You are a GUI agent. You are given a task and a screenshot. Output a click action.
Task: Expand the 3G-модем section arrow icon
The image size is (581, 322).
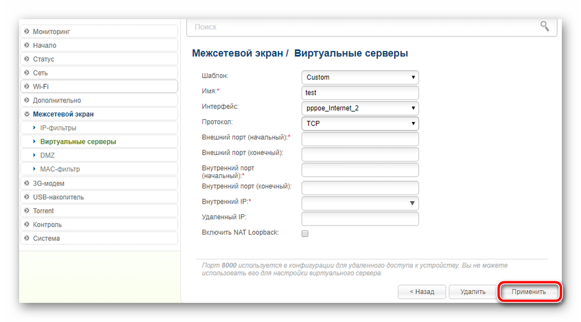27,183
